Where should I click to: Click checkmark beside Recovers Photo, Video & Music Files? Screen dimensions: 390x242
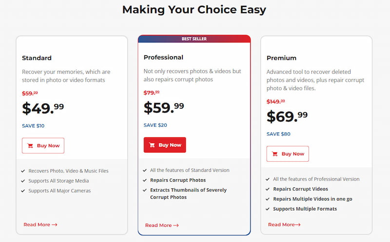23,171
